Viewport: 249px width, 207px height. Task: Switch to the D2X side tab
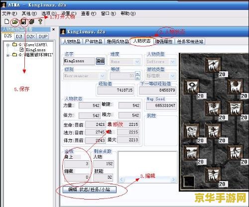31,36
